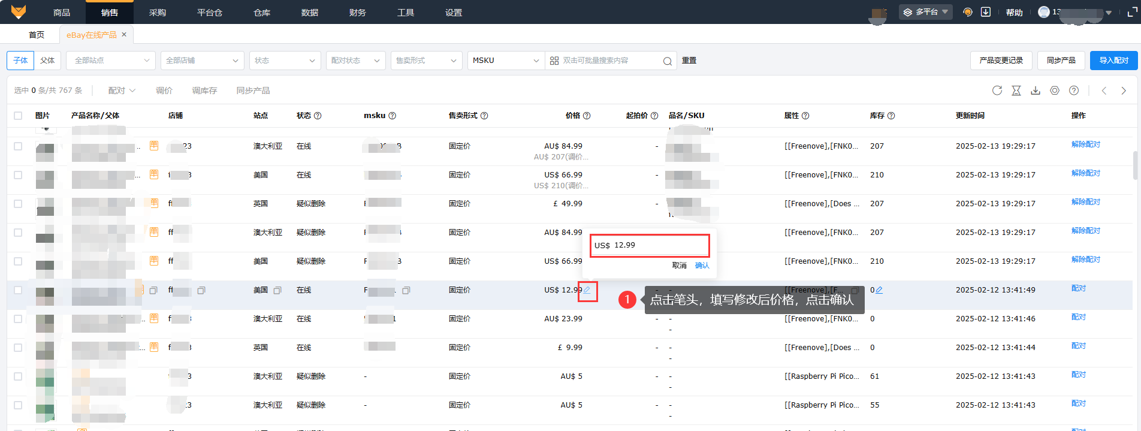Image resolution: width=1141 pixels, height=431 pixels.
Task: Open the hexagon column settings icon
Action: (x=1055, y=91)
